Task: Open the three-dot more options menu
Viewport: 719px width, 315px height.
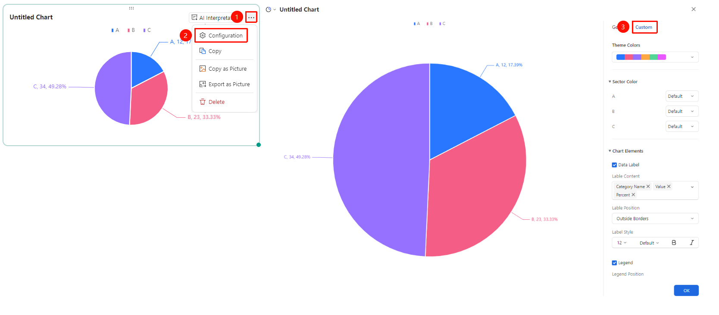Action: [251, 17]
